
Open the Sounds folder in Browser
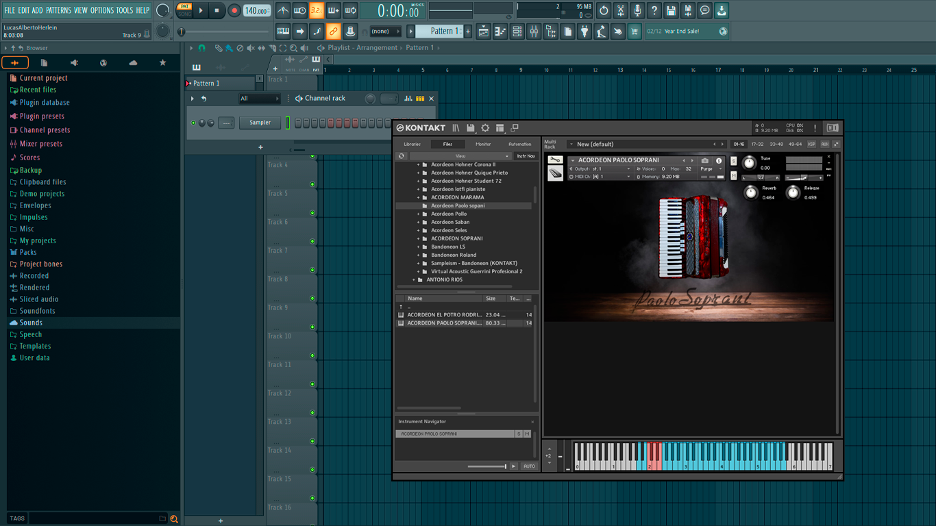31,323
